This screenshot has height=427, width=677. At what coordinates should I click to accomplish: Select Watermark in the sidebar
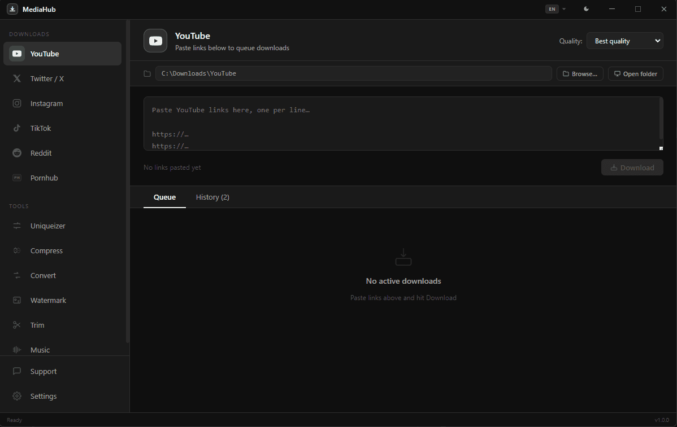coord(63,300)
